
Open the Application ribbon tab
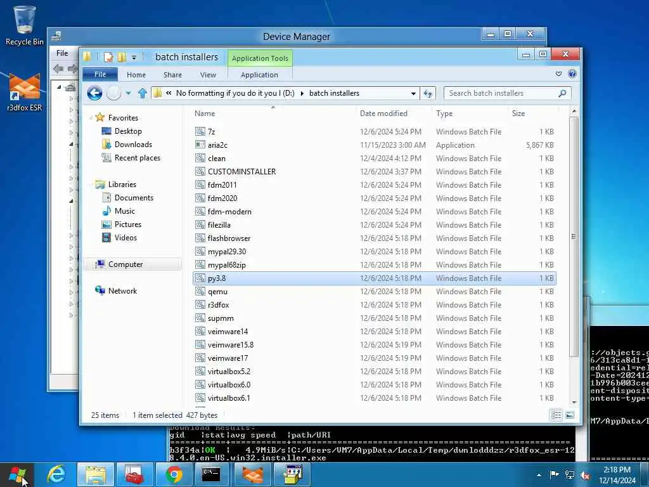(259, 75)
